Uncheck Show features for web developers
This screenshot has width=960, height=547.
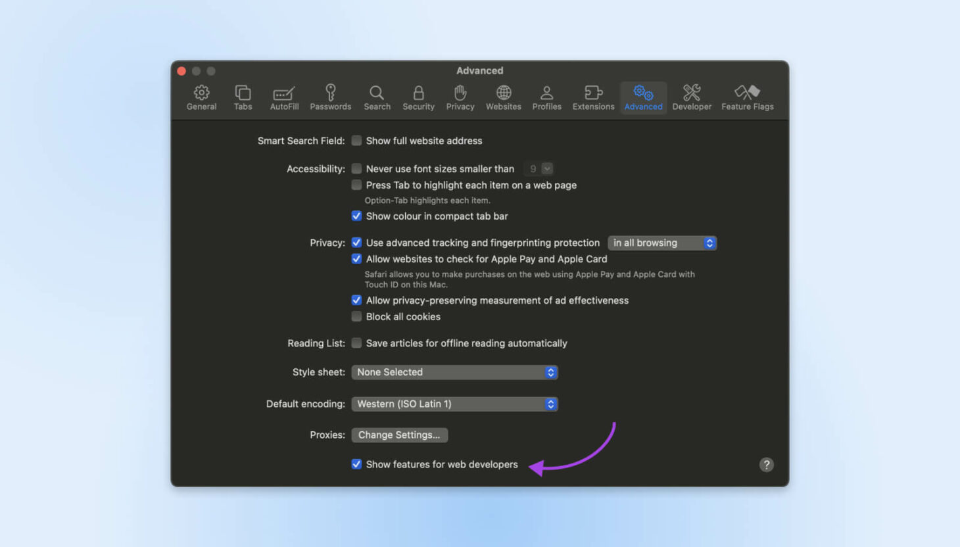point(356,464)
